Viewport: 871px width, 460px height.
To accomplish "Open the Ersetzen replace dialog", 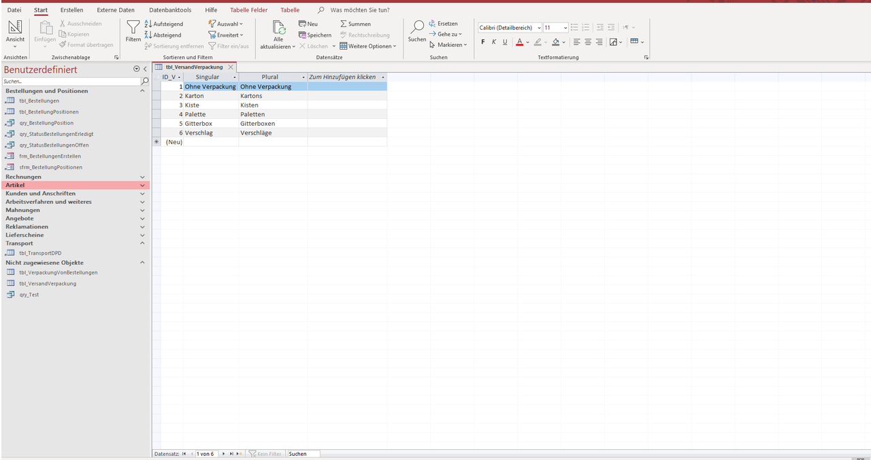I will click(x=443, y=24).
